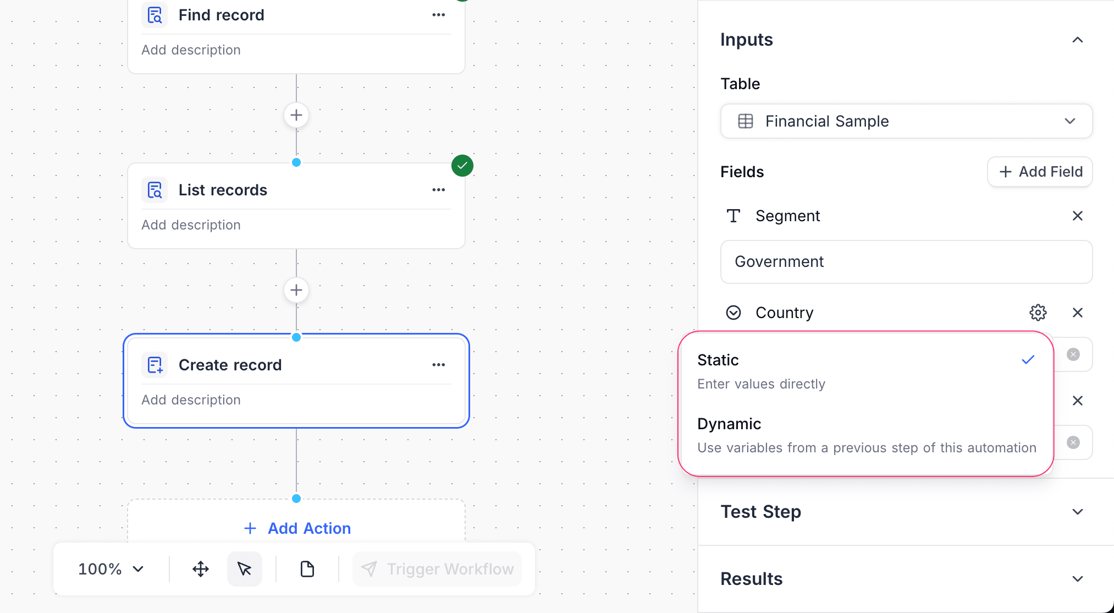This screenshot has height=613, width=1114.
Task: Expand the Results section
Action: click(1077, 578)
